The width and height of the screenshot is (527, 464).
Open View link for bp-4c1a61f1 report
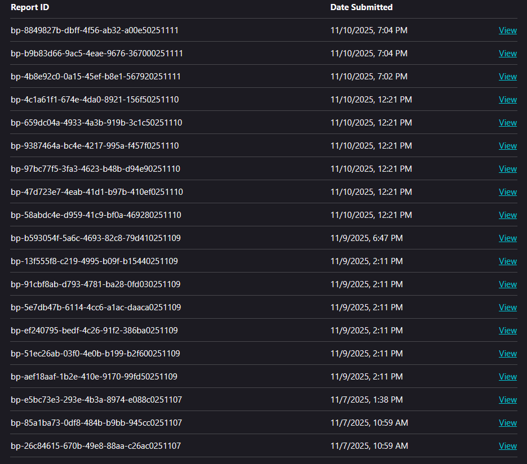coord(507,100)
